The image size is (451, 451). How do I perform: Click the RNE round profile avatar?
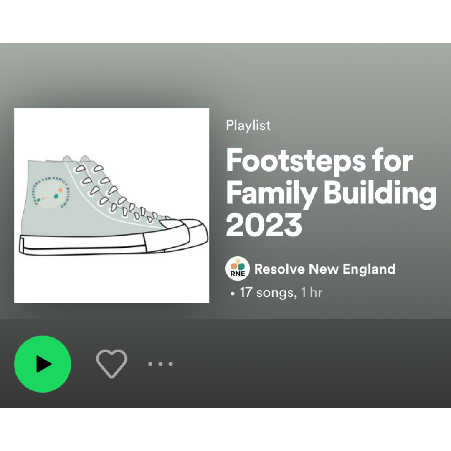pos(238,269)
